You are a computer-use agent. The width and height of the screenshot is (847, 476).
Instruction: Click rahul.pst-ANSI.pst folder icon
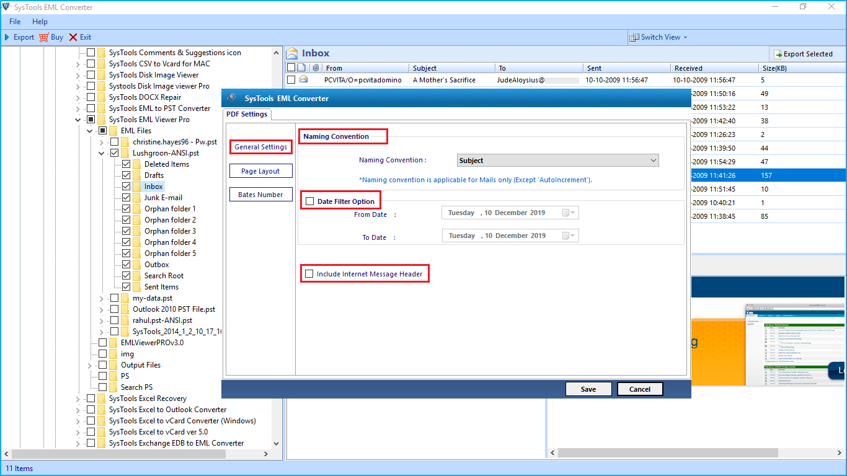point(125,320)
